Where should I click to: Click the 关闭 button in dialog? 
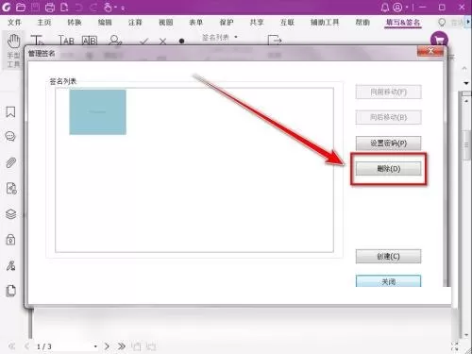tap(388, 281)
